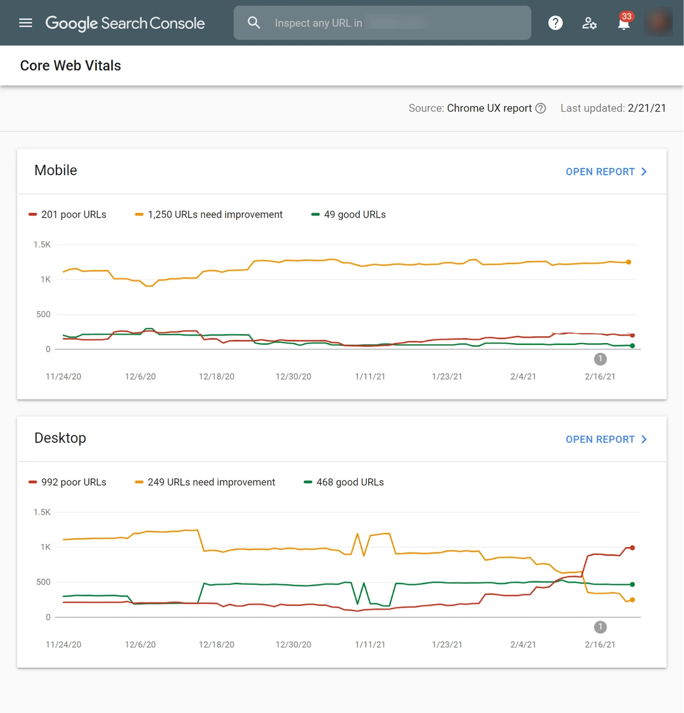Toggle Desktop 468 good URLs legend
The image size is (684, 713).
click(x=344, y=482)
